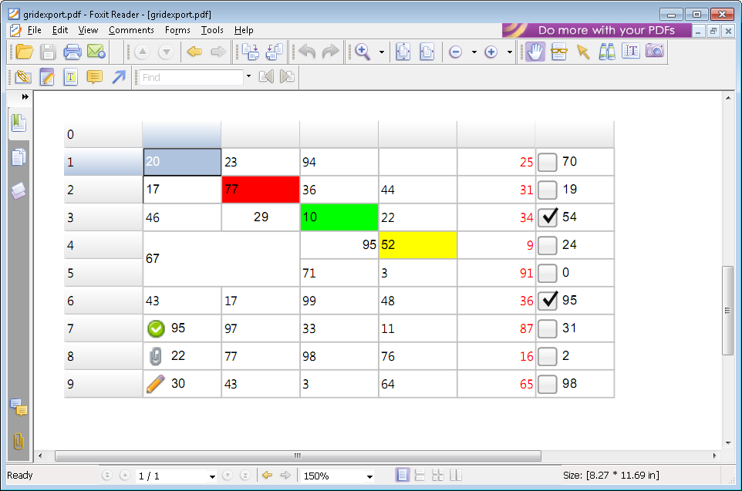Image resolution: width=742 pixels, height=491 pixels.
Task: Select the Text selection tool icon
Action: click(x=631, y=52)
